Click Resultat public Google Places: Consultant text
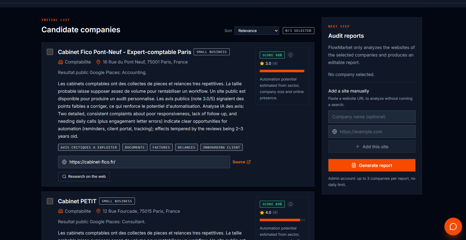The width and height of the screenshot is (466, 240). click(102, 222)
